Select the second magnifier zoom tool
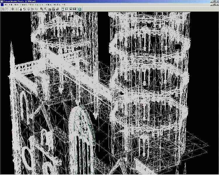219x175 pixels. coord(46,9)
